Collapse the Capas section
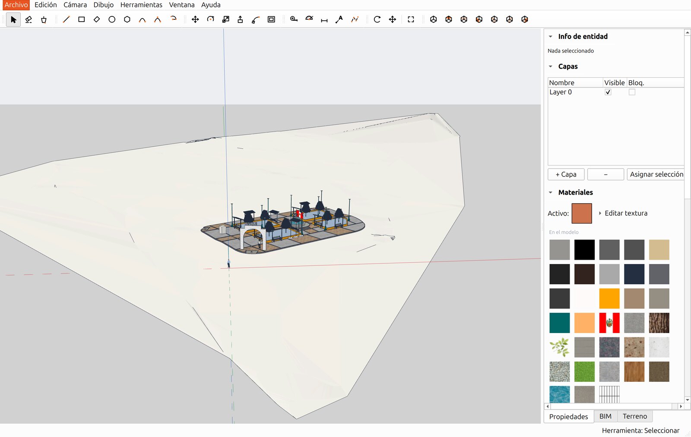 [551, 66]
